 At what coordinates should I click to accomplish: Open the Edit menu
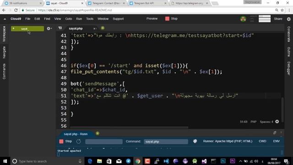(37, 19)
